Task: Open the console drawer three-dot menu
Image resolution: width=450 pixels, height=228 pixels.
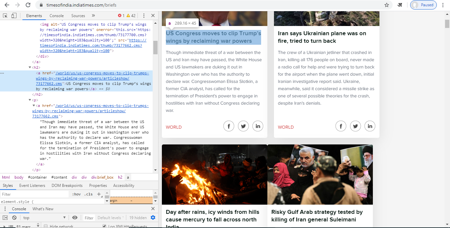Action: click(5, 209)
